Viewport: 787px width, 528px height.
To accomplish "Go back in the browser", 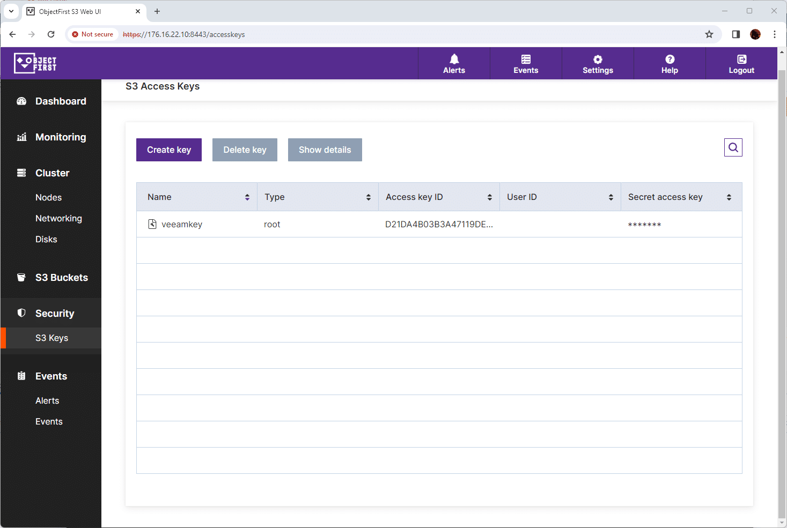I will tap(12, 34).
